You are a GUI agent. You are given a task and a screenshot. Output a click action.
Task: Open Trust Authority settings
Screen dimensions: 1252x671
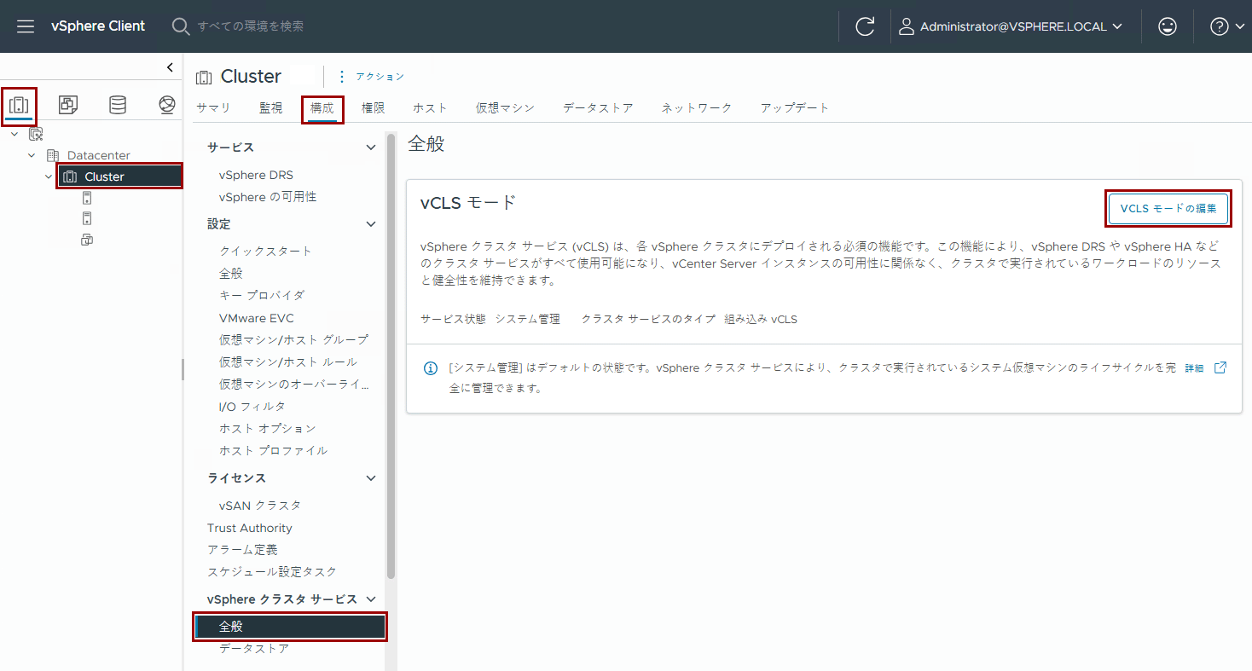coord(250,528)
